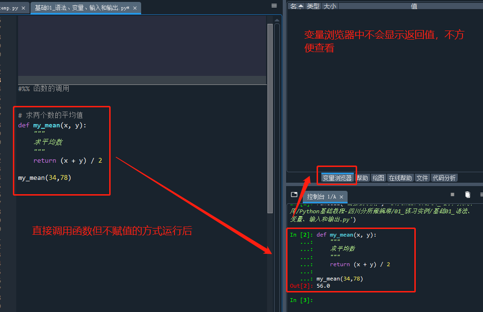Open the 代码分析 tab
Viewport: 483px width, 312px height.
click(444, 178)
